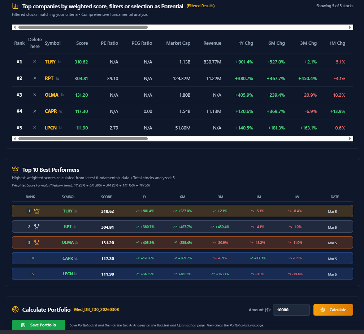
Task: Click chart icon beside RPT symbol in table
Action: click(x=57, y=78)
